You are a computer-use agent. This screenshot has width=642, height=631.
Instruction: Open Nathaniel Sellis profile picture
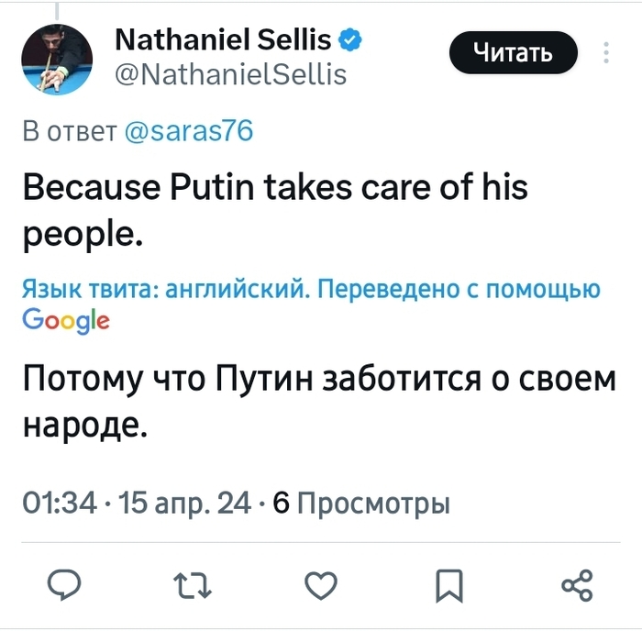57,61
